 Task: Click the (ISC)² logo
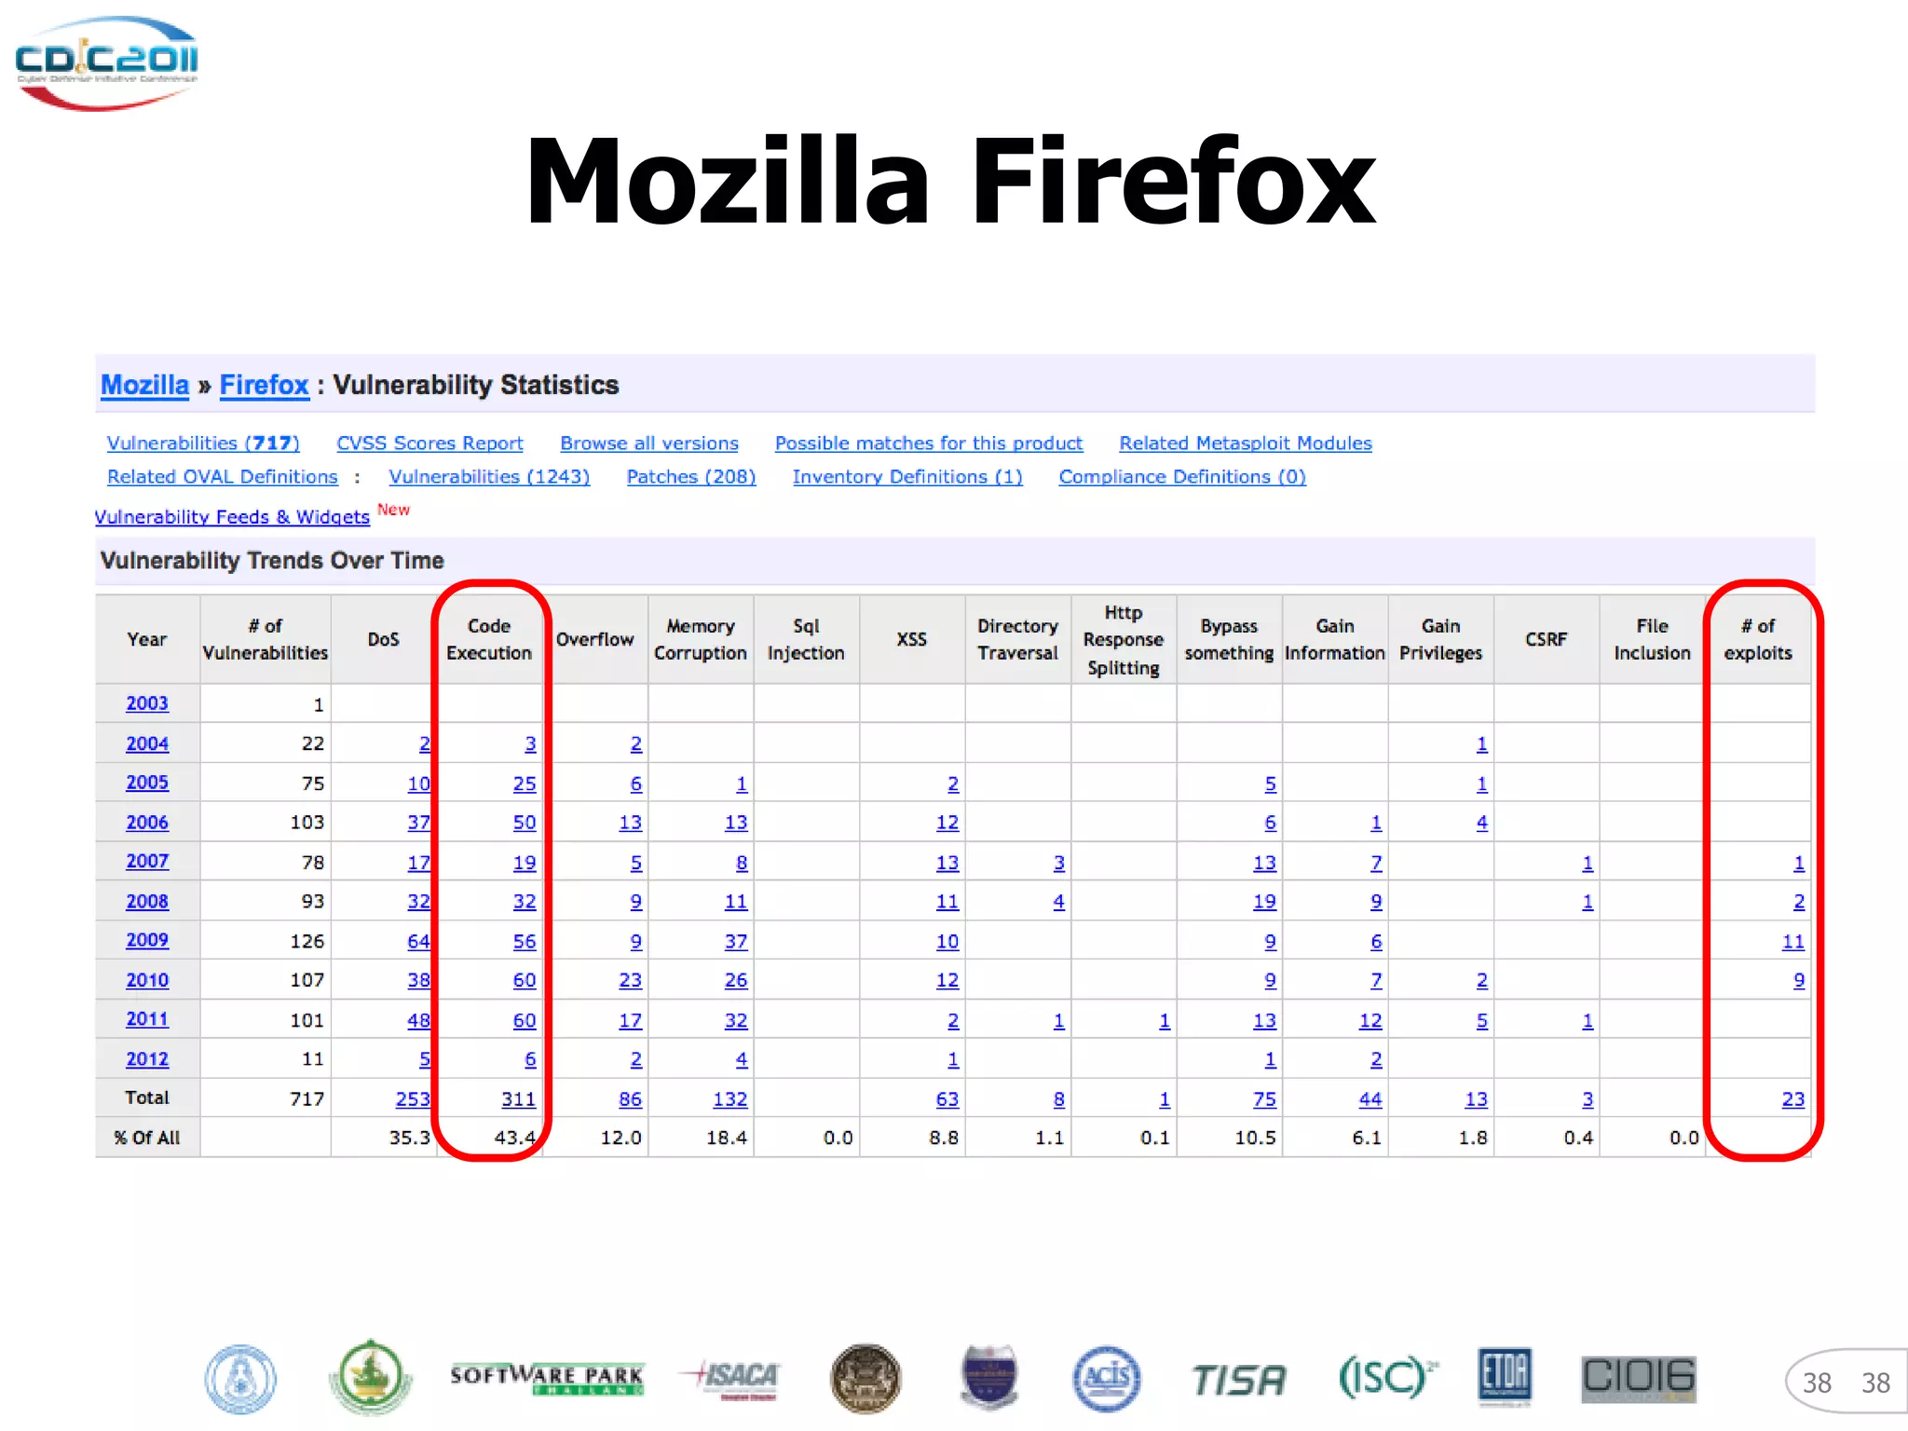click(x=1387, y=1377)
